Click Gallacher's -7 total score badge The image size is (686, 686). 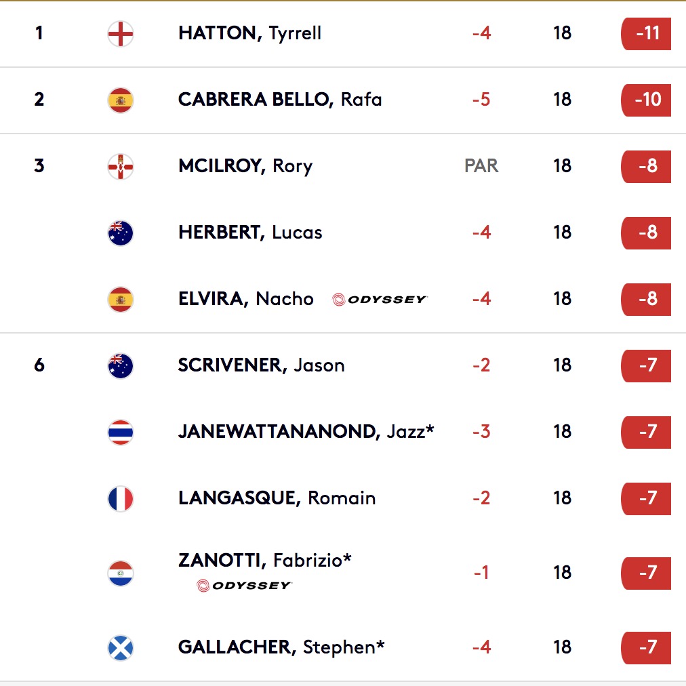(x=646, y=648)
